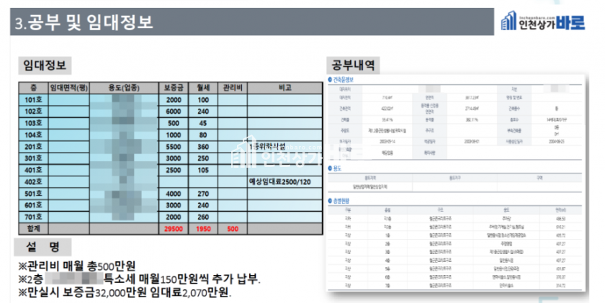
Task: Click the 용도(업종) column header
Action: point(123,88)
